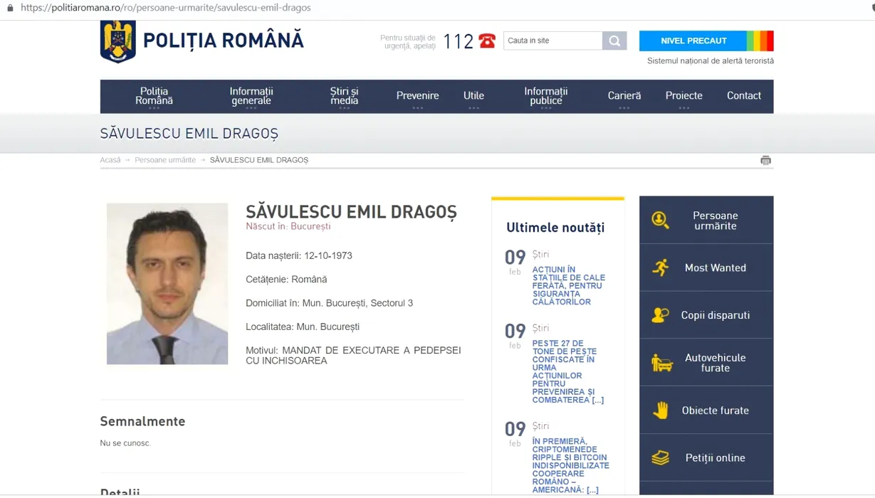Click the wanted person's photo
875x498 pixels.
coord(167,284)
